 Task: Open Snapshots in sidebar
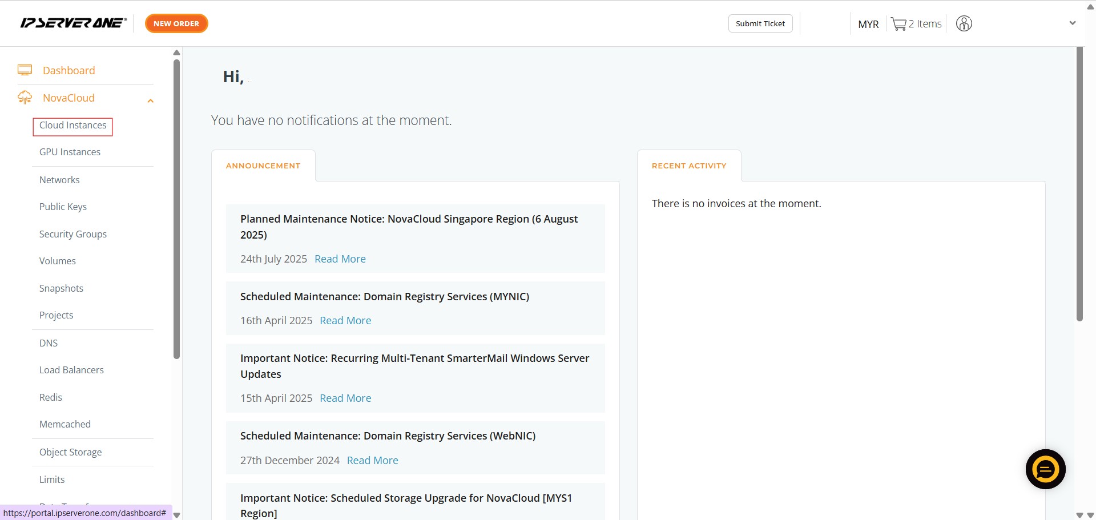click(x=61, y=288)
